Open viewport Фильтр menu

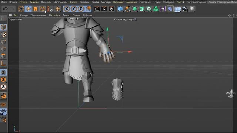click(66, 15)
